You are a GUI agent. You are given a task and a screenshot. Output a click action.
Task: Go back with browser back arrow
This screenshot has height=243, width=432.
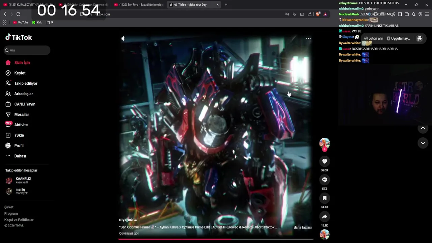5,14
